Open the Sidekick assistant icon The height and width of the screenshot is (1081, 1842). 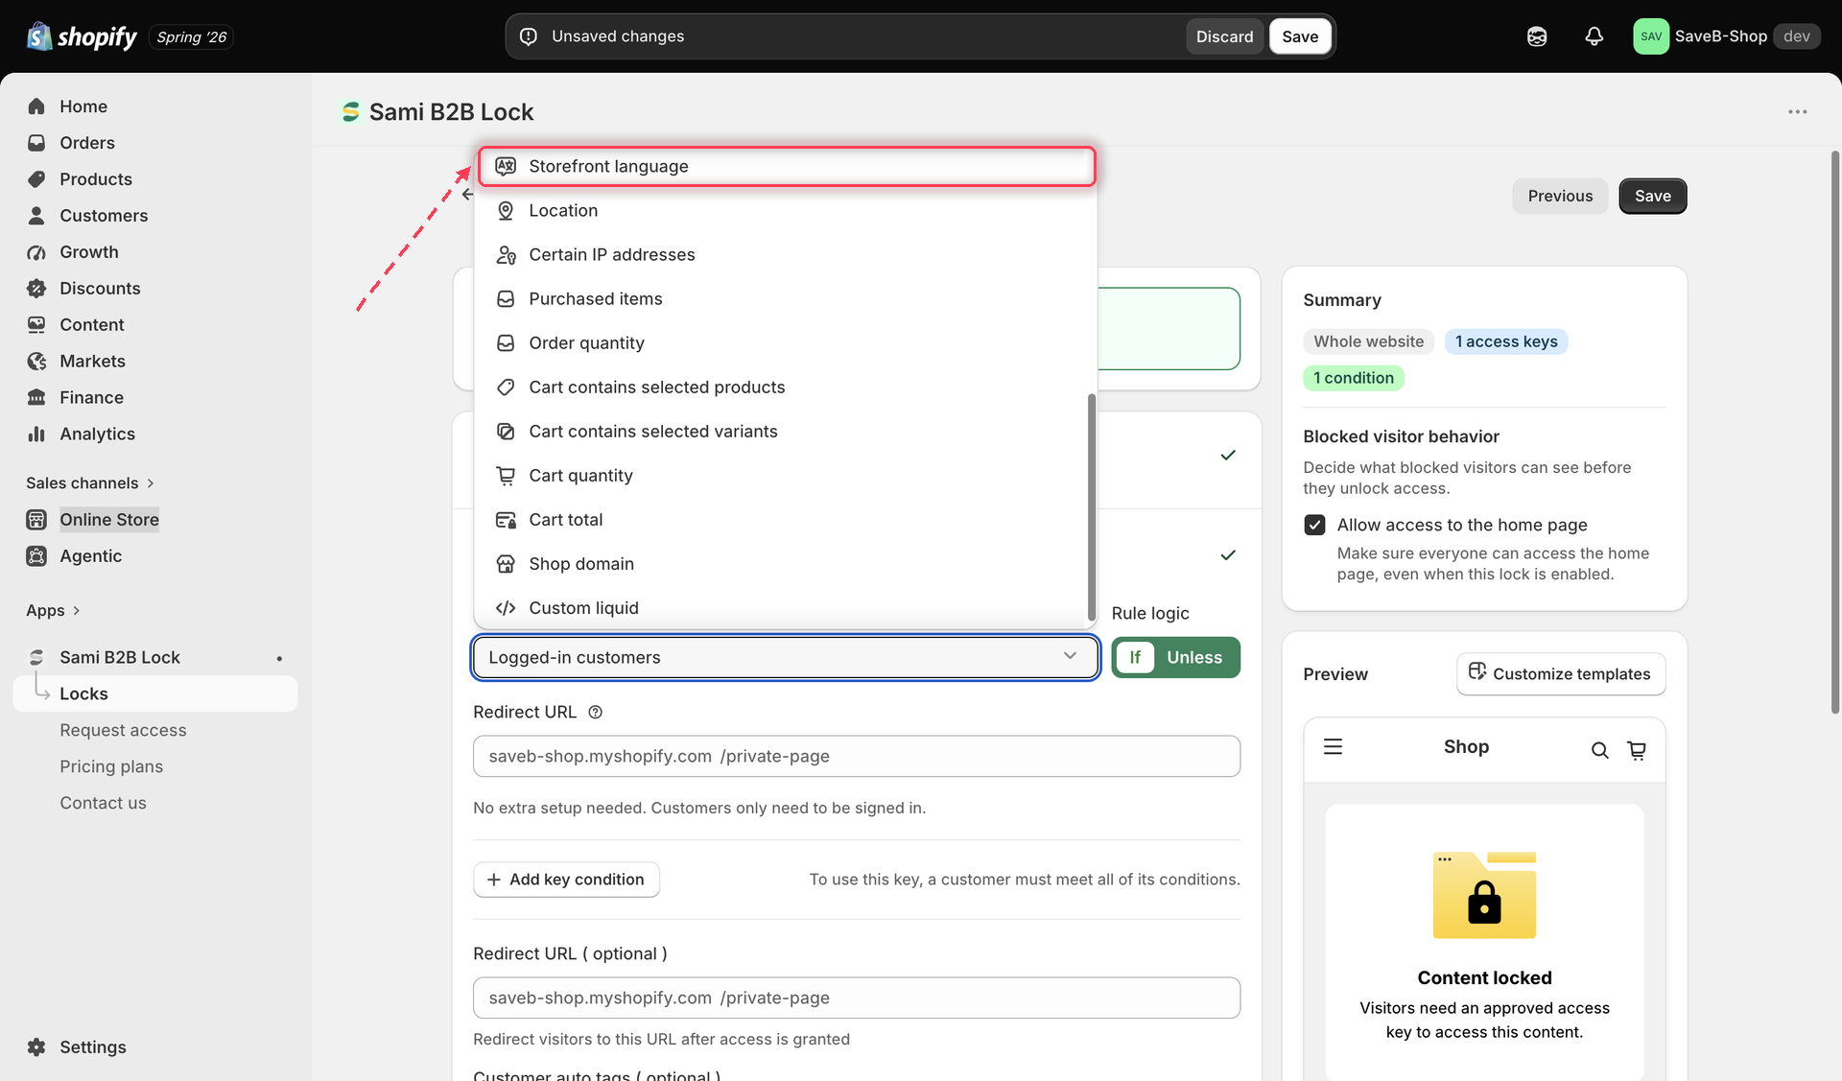(x=1537, y=36)
